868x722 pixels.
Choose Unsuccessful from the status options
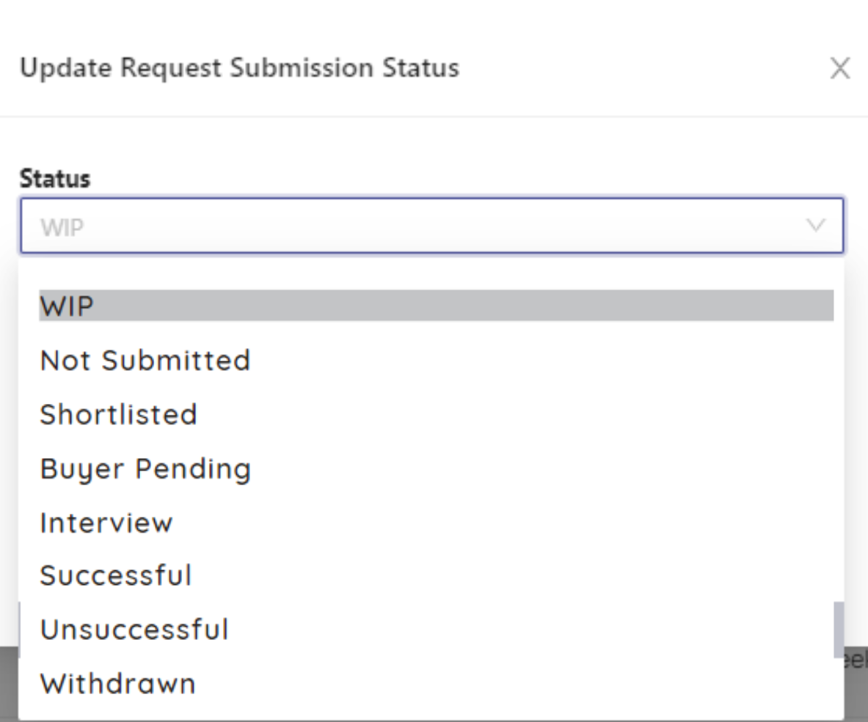coord(134,629)
